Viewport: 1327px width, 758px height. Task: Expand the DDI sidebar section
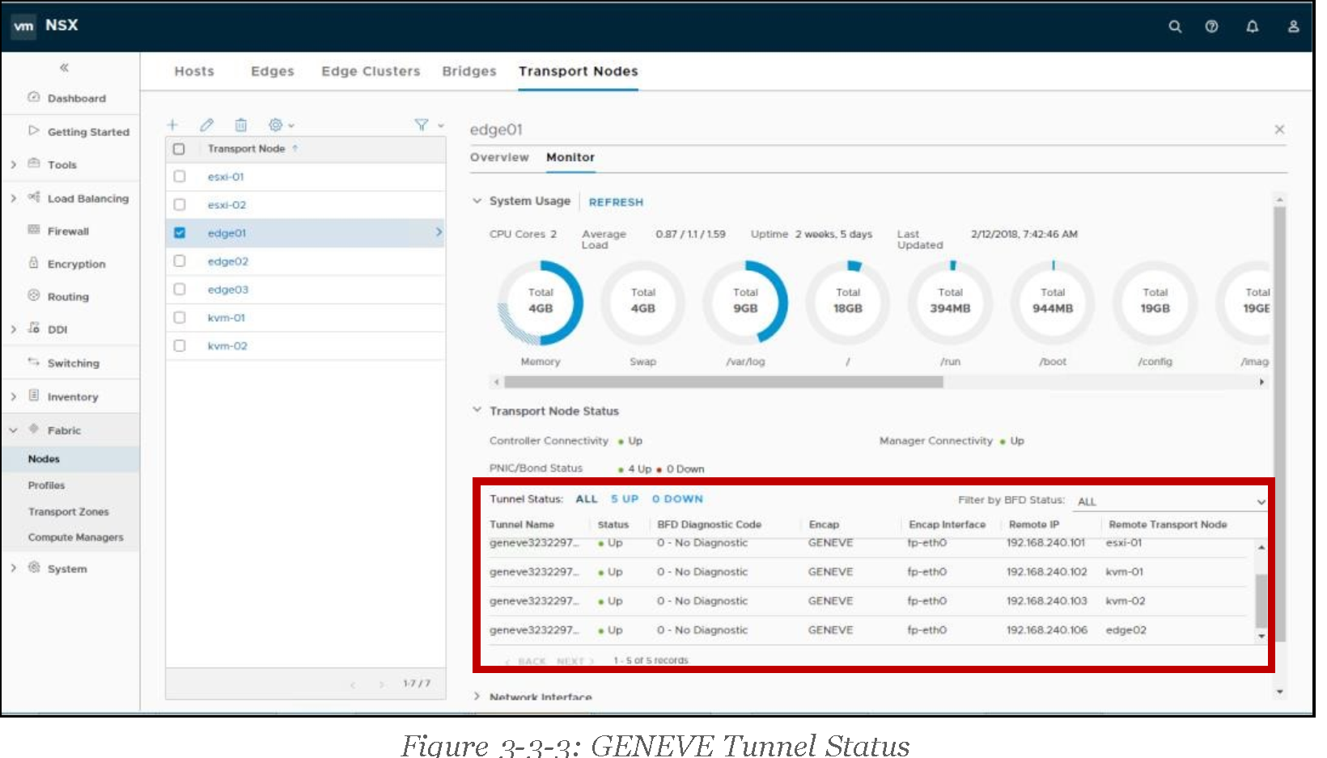pyautogui.click(x=13, y=329)
